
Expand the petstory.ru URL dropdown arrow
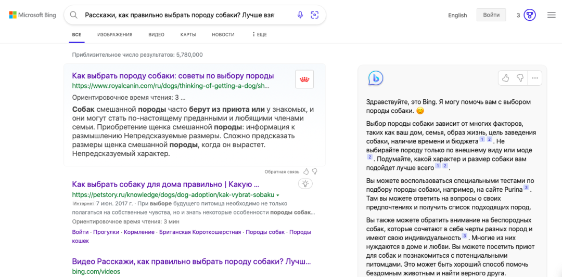278,195
